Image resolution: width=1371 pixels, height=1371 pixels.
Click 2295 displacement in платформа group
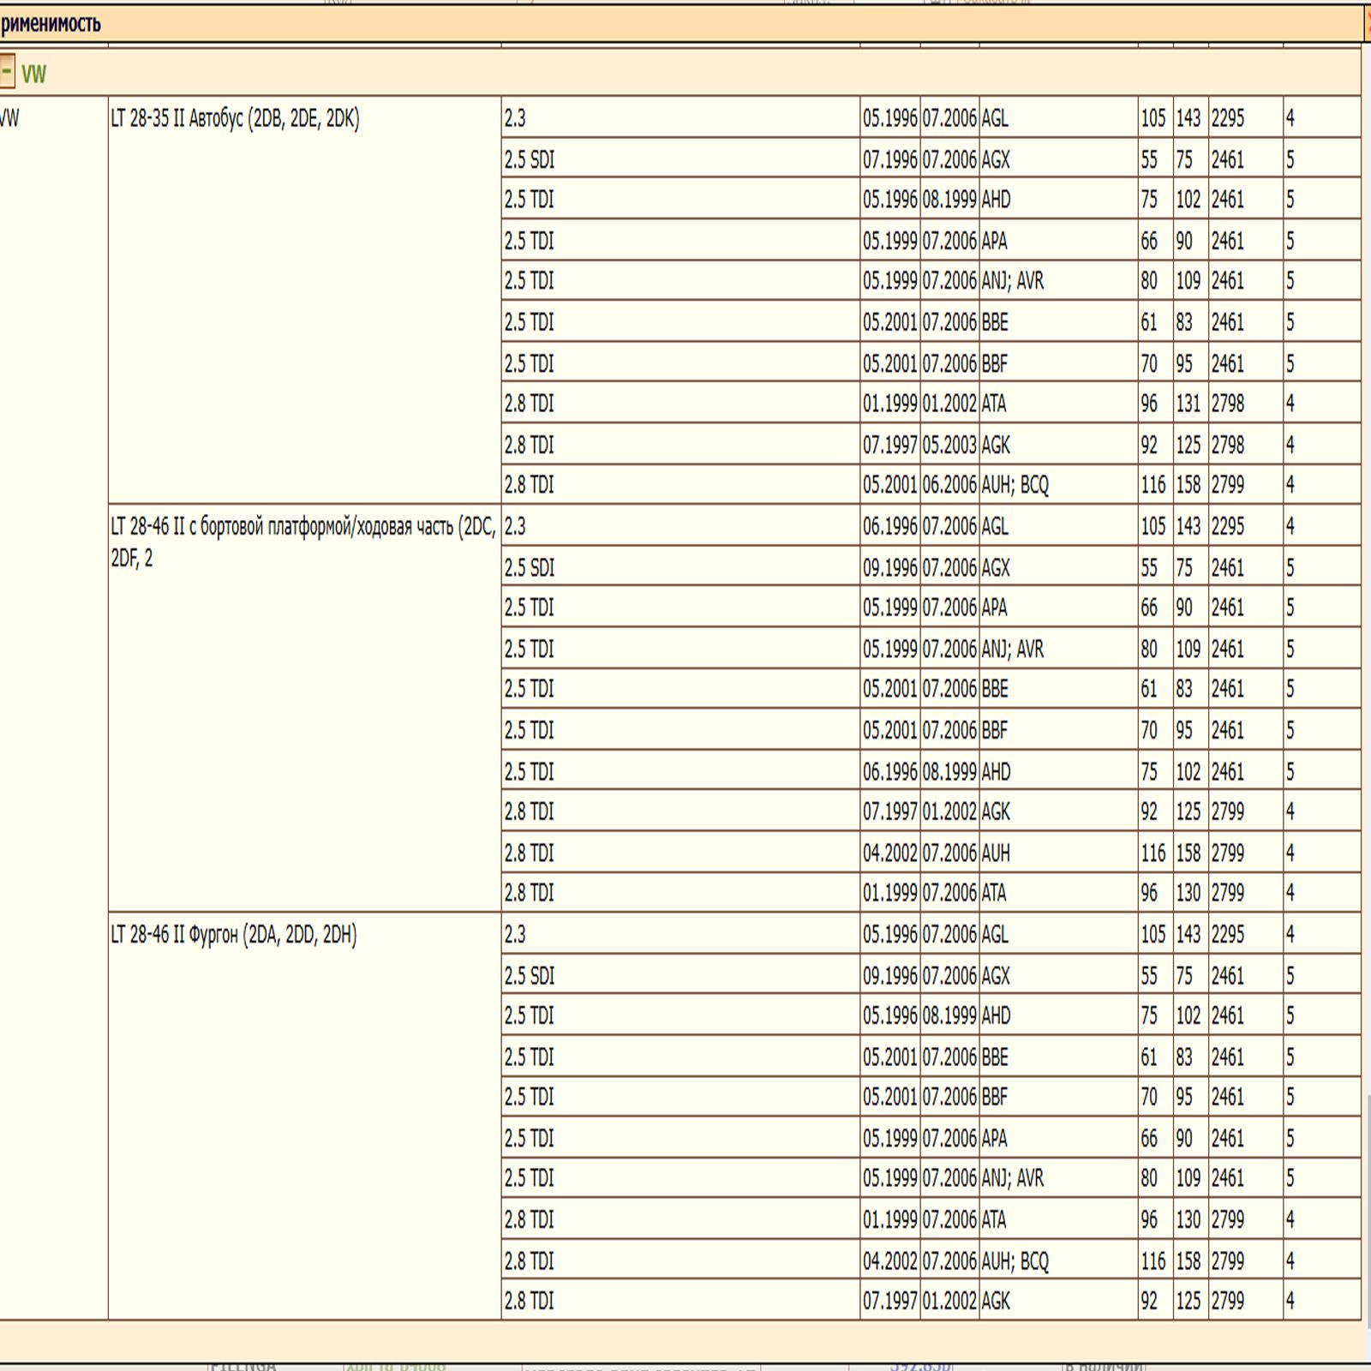[1227, 526]
